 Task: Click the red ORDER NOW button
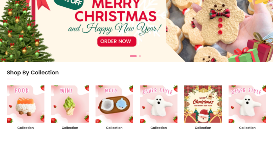click(117, 41)
